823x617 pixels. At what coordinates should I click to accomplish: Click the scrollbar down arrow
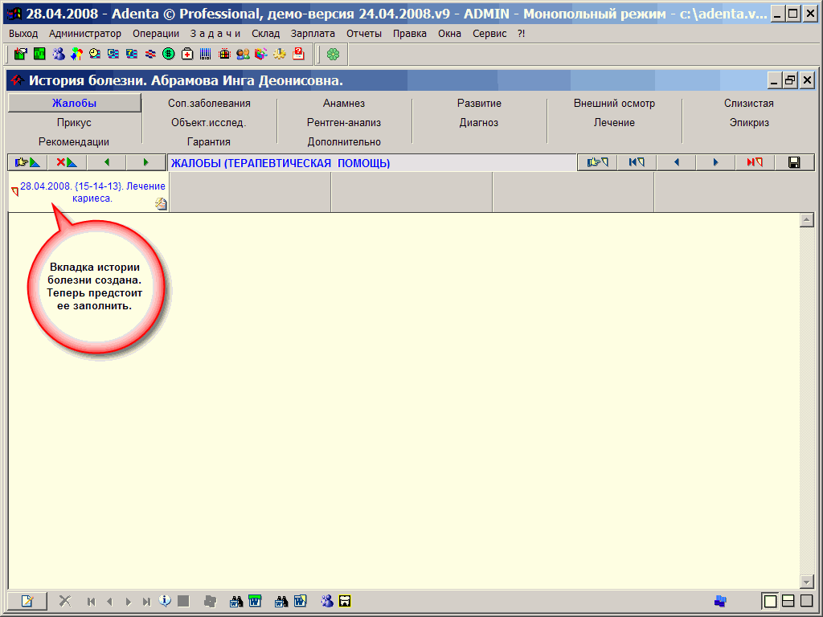[807, 582]
